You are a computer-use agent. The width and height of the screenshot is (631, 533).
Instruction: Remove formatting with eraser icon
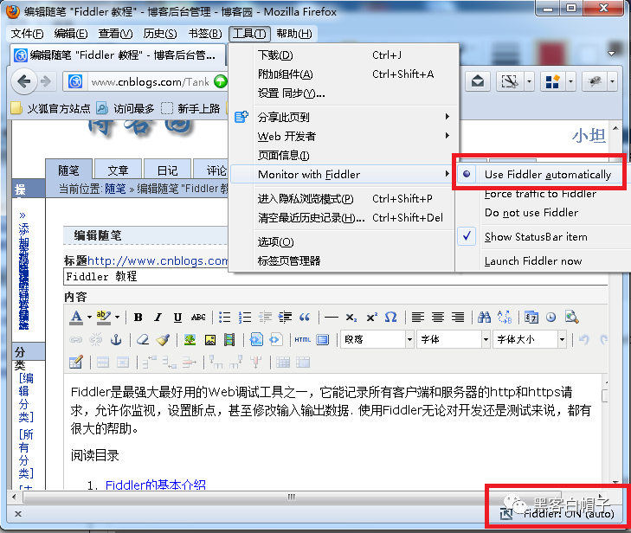click(143, 340)
